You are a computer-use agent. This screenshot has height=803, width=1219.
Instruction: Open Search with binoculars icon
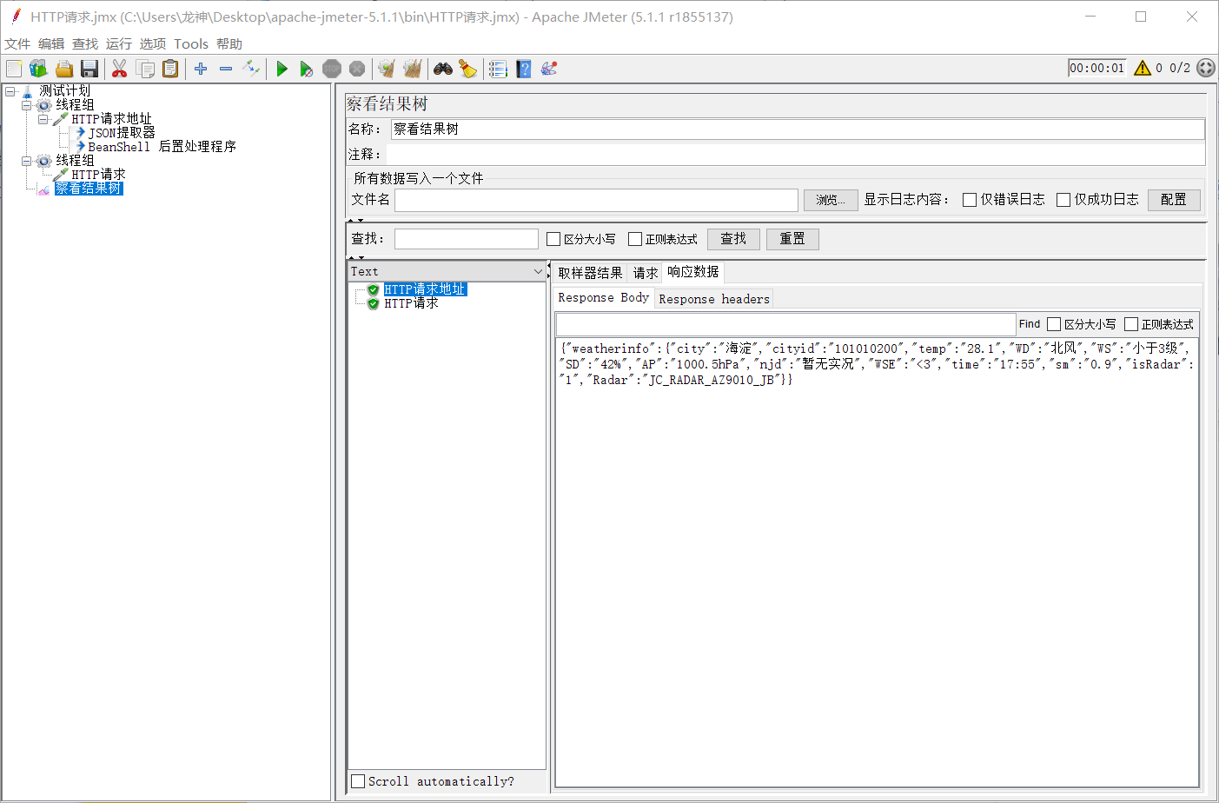pos(443,69)
